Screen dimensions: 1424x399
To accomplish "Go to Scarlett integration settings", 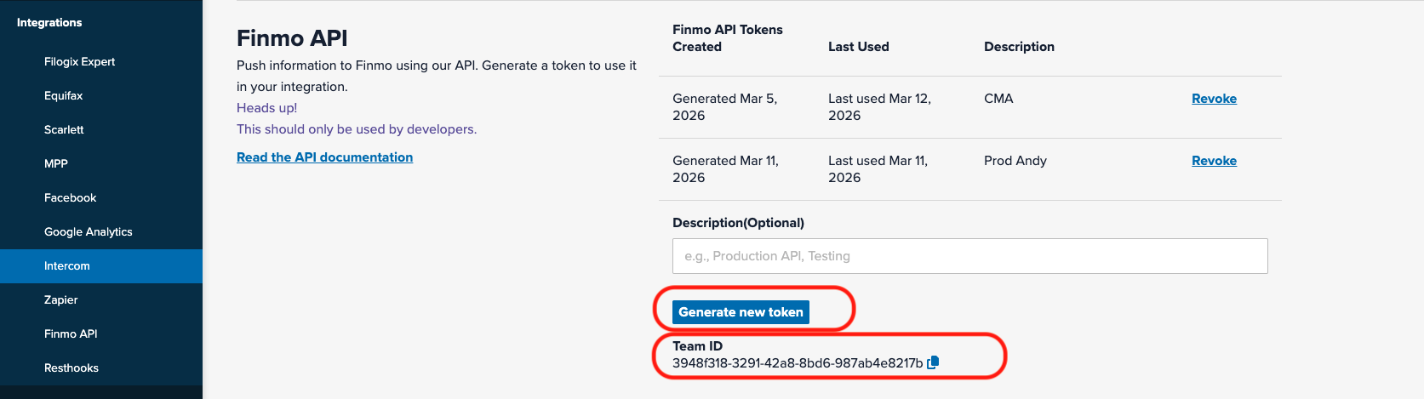I will coord(64,130).
